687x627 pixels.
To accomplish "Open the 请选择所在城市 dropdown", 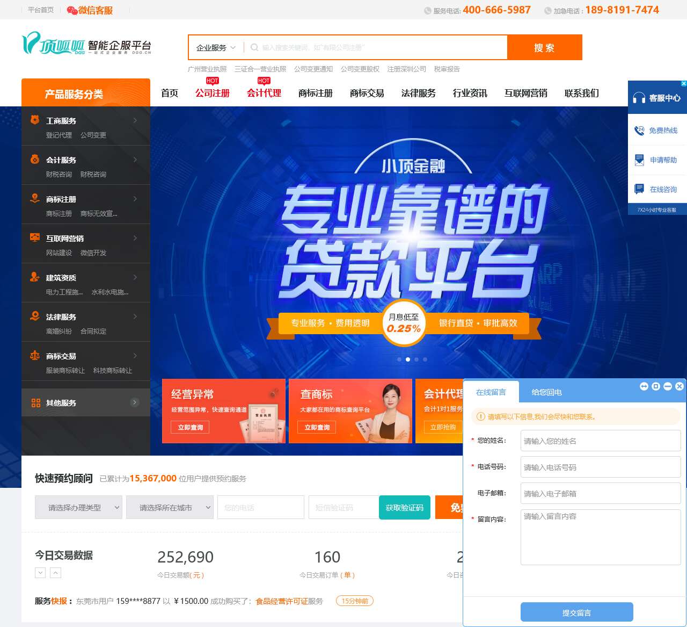I will [170, 507].
